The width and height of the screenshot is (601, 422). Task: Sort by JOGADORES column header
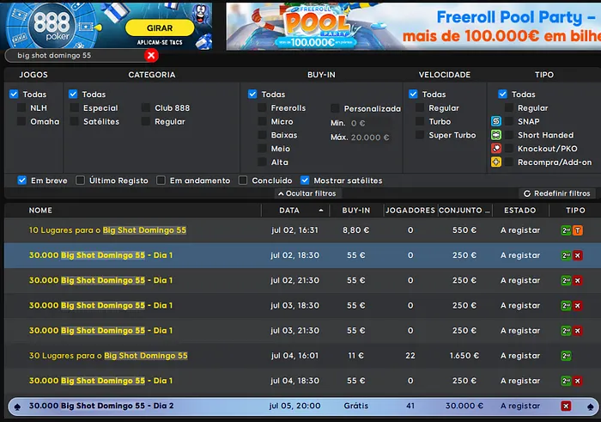[x=410, y=211]
